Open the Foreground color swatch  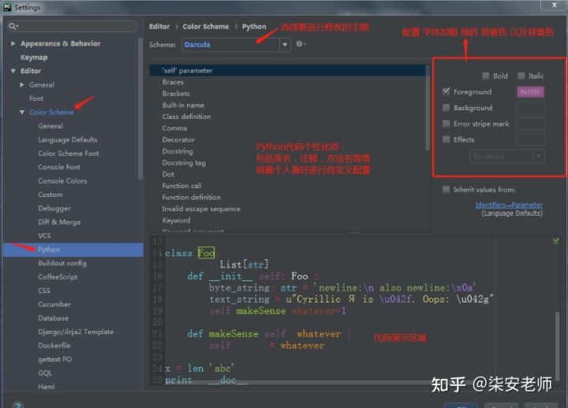[530, 92]
